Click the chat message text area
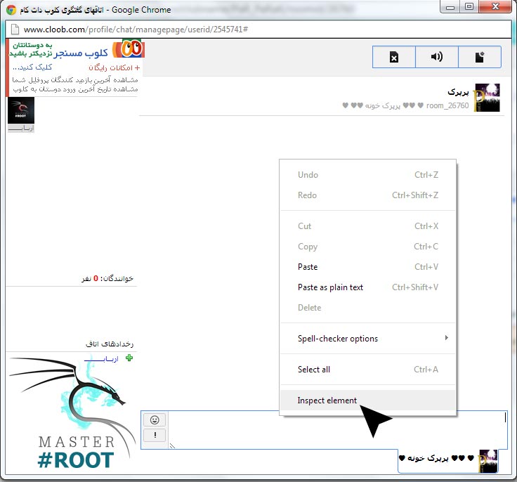The image size is (517, 482). point(337,430)
